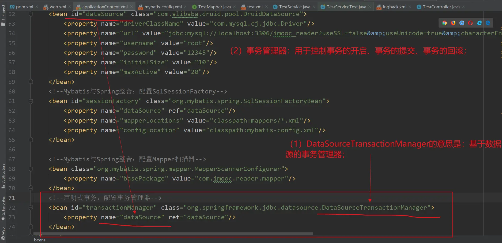
Task: Switch to the TestMapper.java tab
Action: point(214,7)
